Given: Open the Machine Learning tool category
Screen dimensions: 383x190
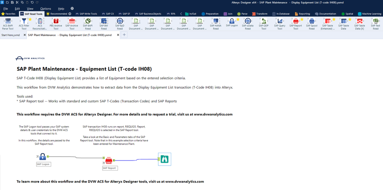Looking at the screenshot, I should coord(370,14).
